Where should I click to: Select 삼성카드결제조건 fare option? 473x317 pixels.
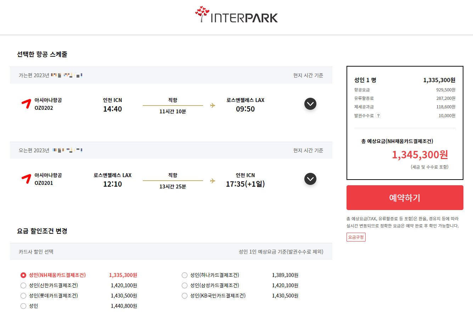coord(185,285)
